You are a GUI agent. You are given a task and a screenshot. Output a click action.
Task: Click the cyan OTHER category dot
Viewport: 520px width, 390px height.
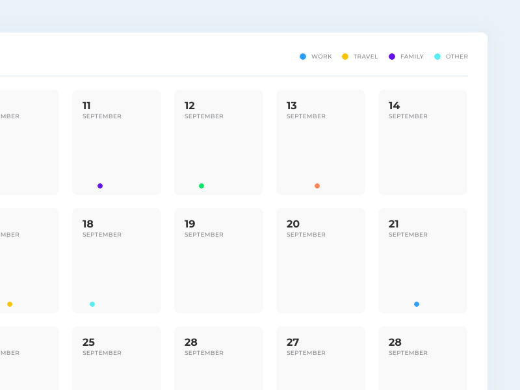coord(437,57)
